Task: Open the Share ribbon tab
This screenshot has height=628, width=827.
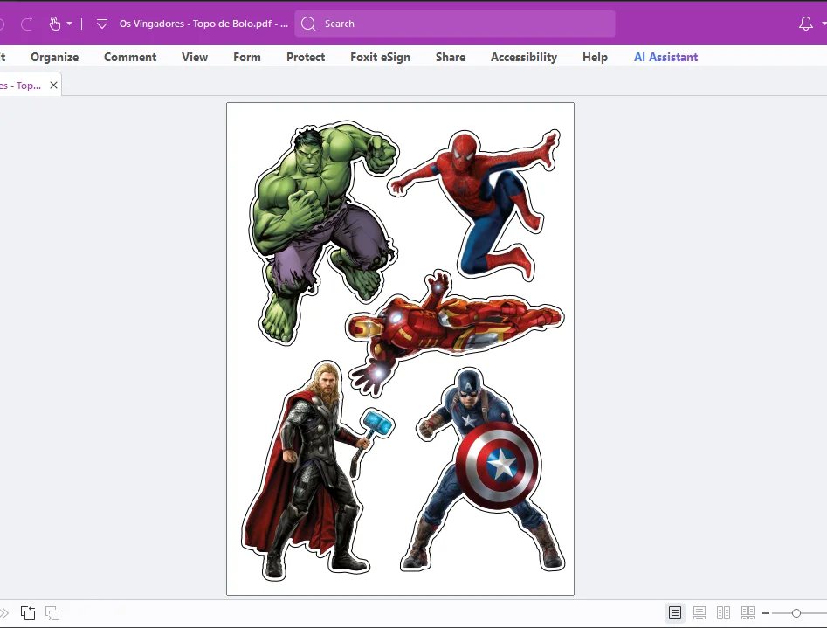Action: click(x=451, y=57)
